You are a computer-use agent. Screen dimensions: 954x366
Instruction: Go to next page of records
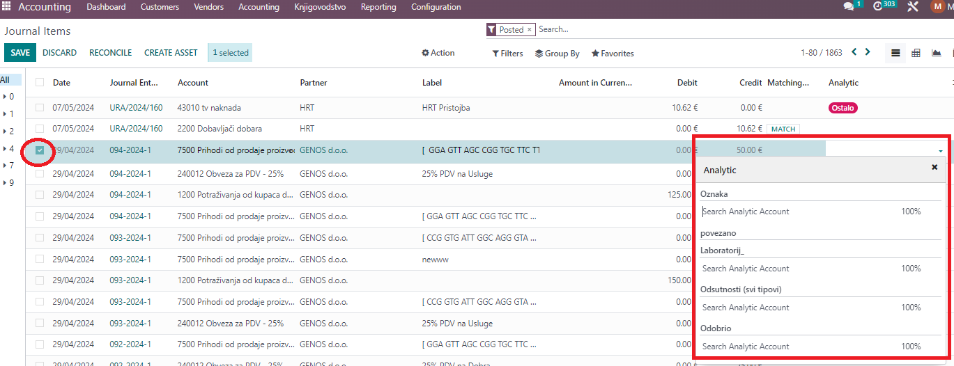[x=868, y=52]
